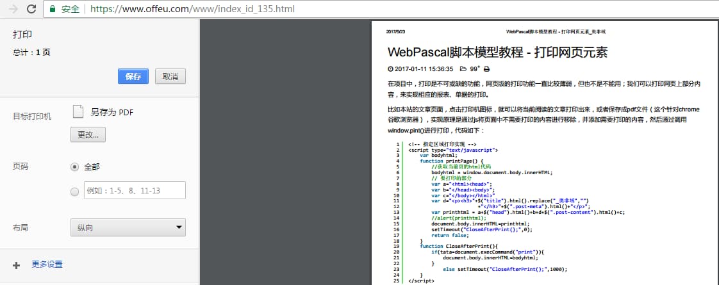The image size is (719, 285).
Task: Click the 总计：1 页 text
Action: 31,53
